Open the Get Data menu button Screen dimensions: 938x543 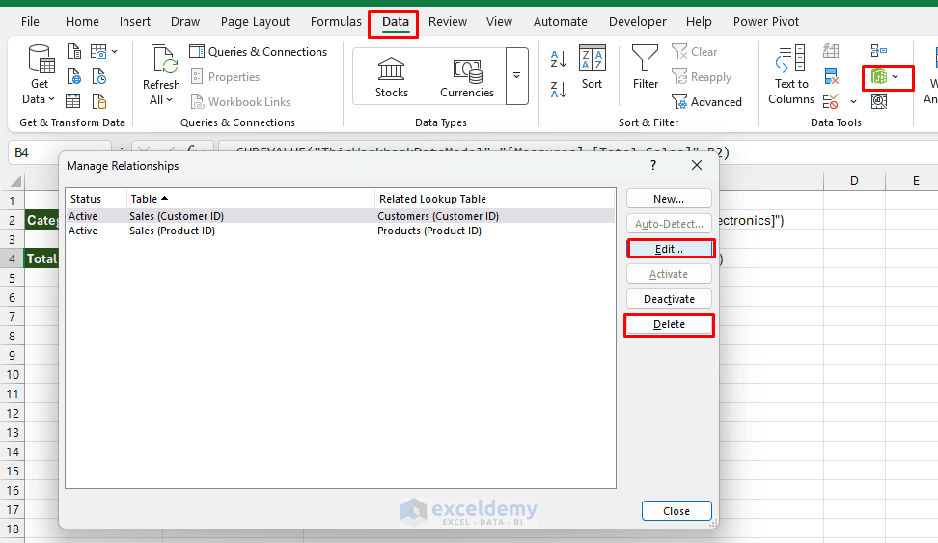[41, 75]
